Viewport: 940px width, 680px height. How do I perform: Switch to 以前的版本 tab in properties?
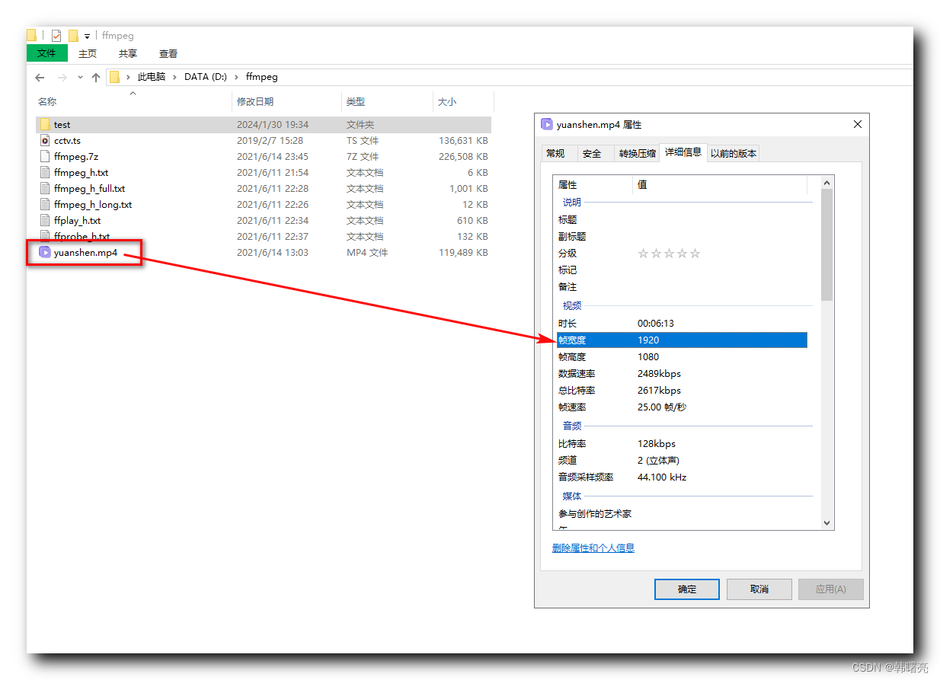tap(734, 153)
